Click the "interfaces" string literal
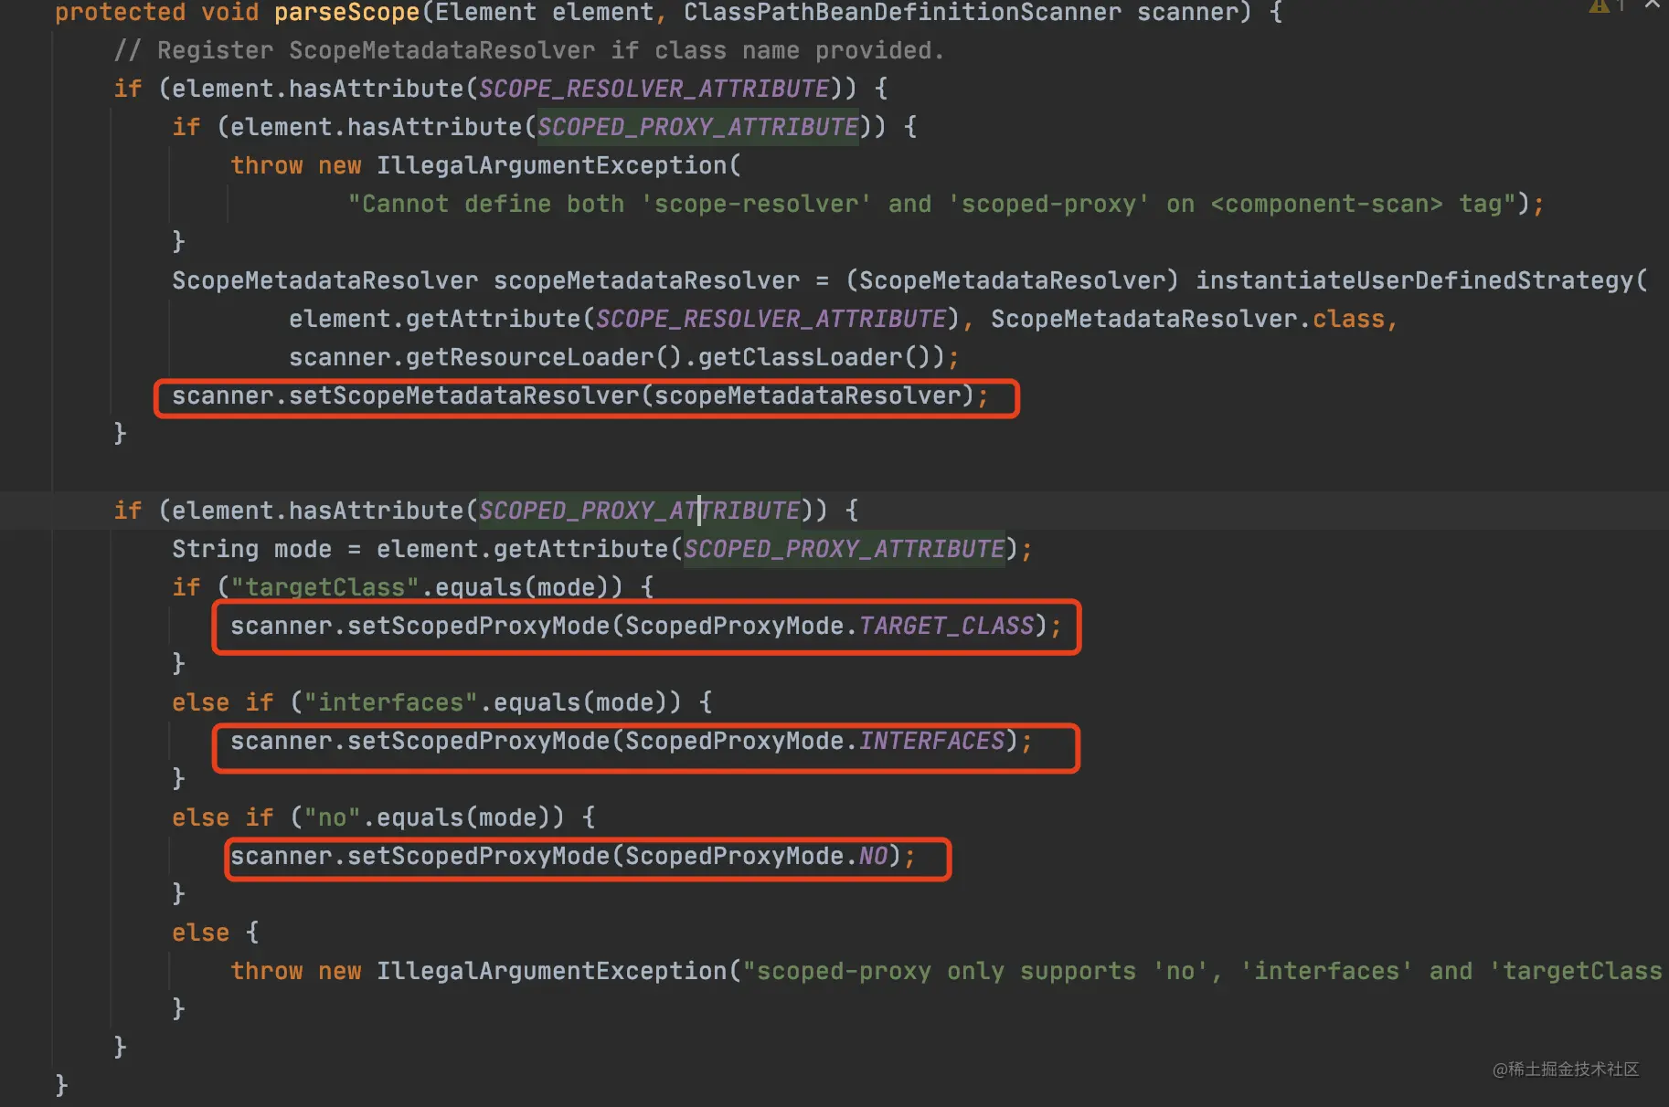This screenshot has width=1669, height=1107. pos(390,702)
